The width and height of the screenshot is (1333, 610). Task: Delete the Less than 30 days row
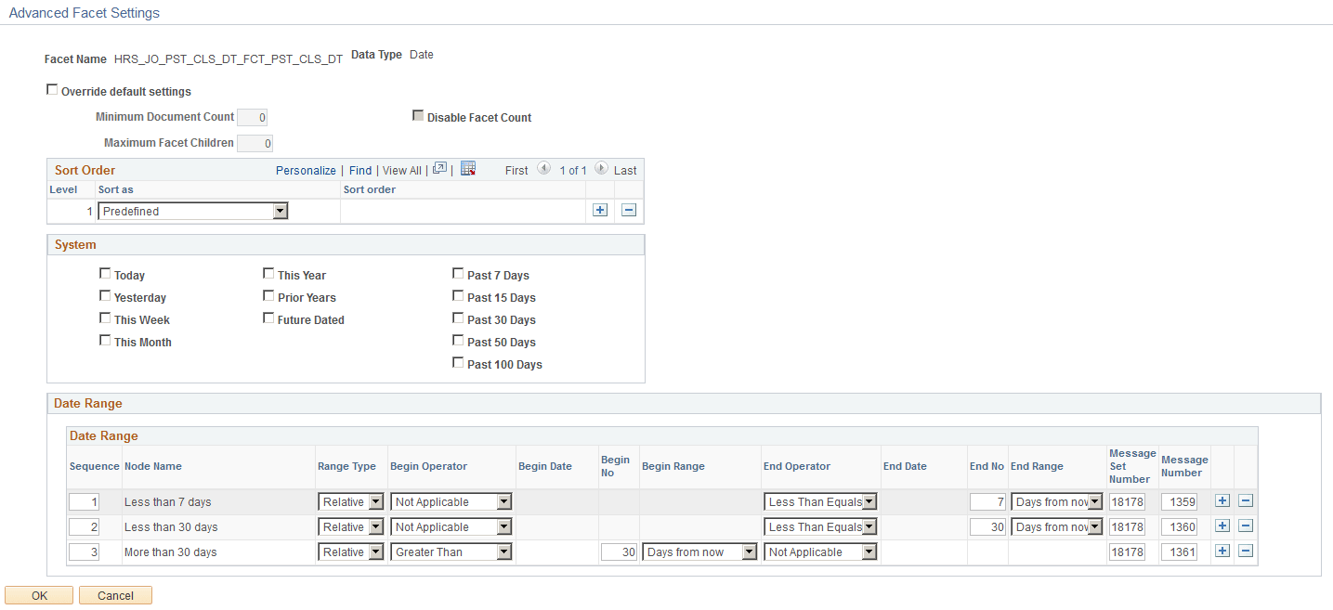(x=1246, y=526)
